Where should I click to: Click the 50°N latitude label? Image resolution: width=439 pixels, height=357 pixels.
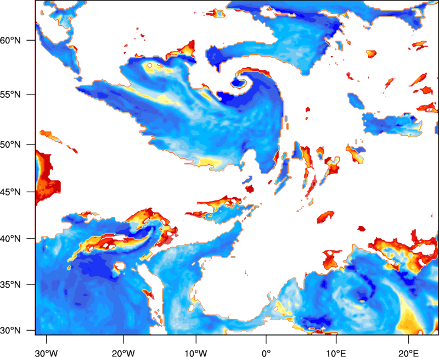point(10,144)
